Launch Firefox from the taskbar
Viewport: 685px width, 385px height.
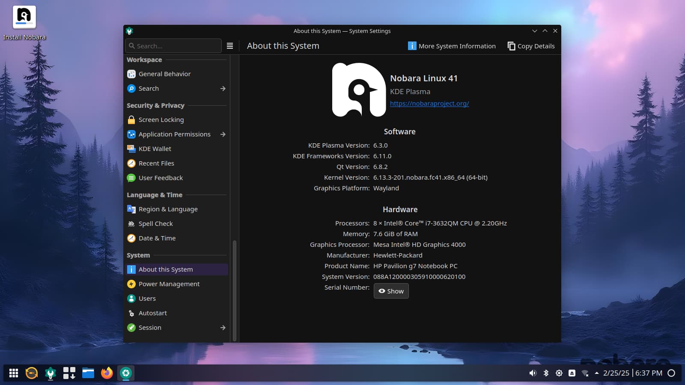(107, 373)
